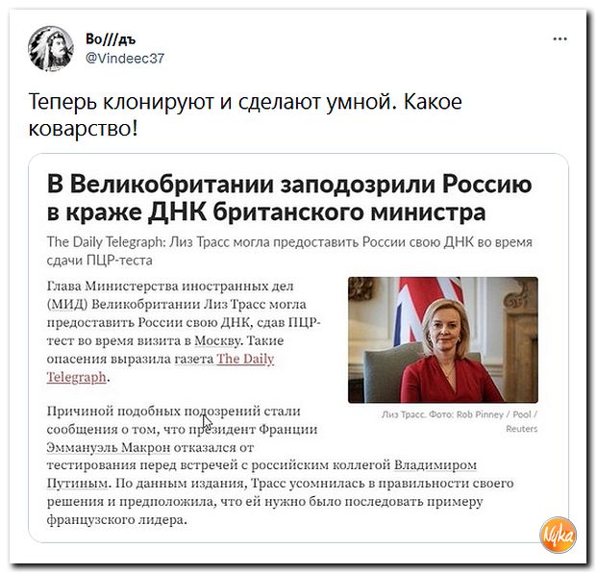Click the subtitle mentioning ПЦР-теста
597x574 pixels.
click(289, 251)
